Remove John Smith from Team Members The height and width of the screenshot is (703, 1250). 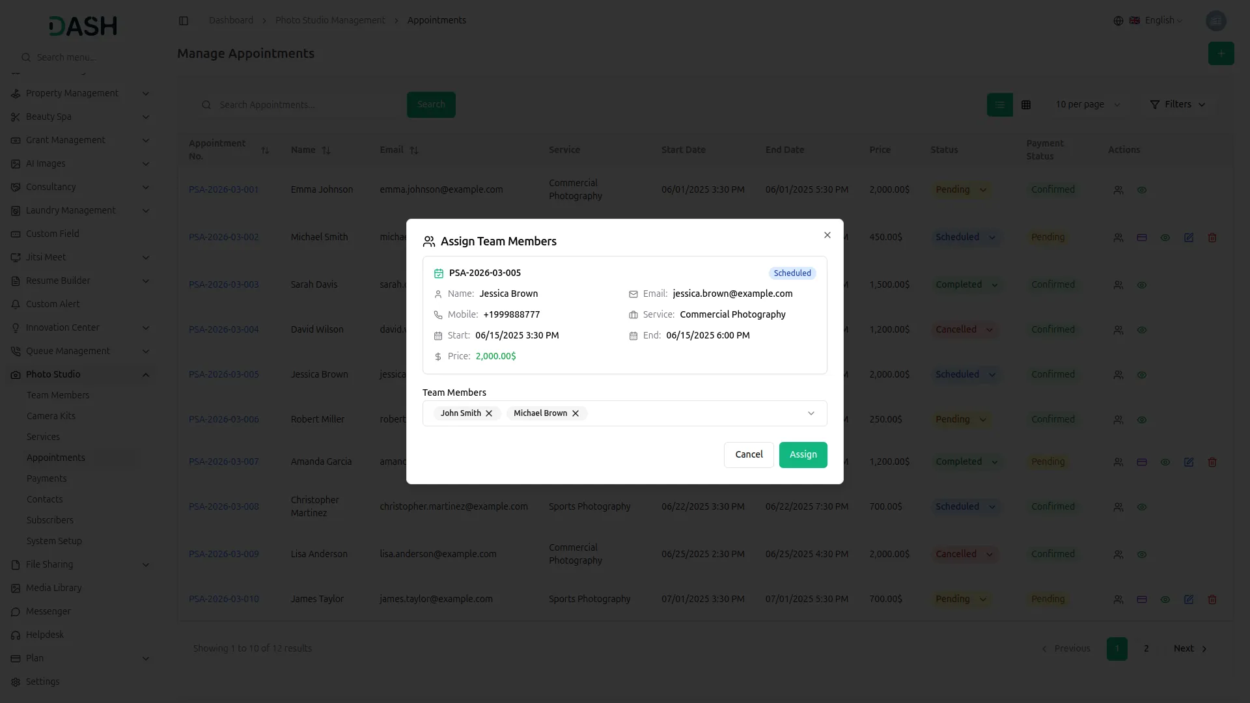tap(489, 413)
